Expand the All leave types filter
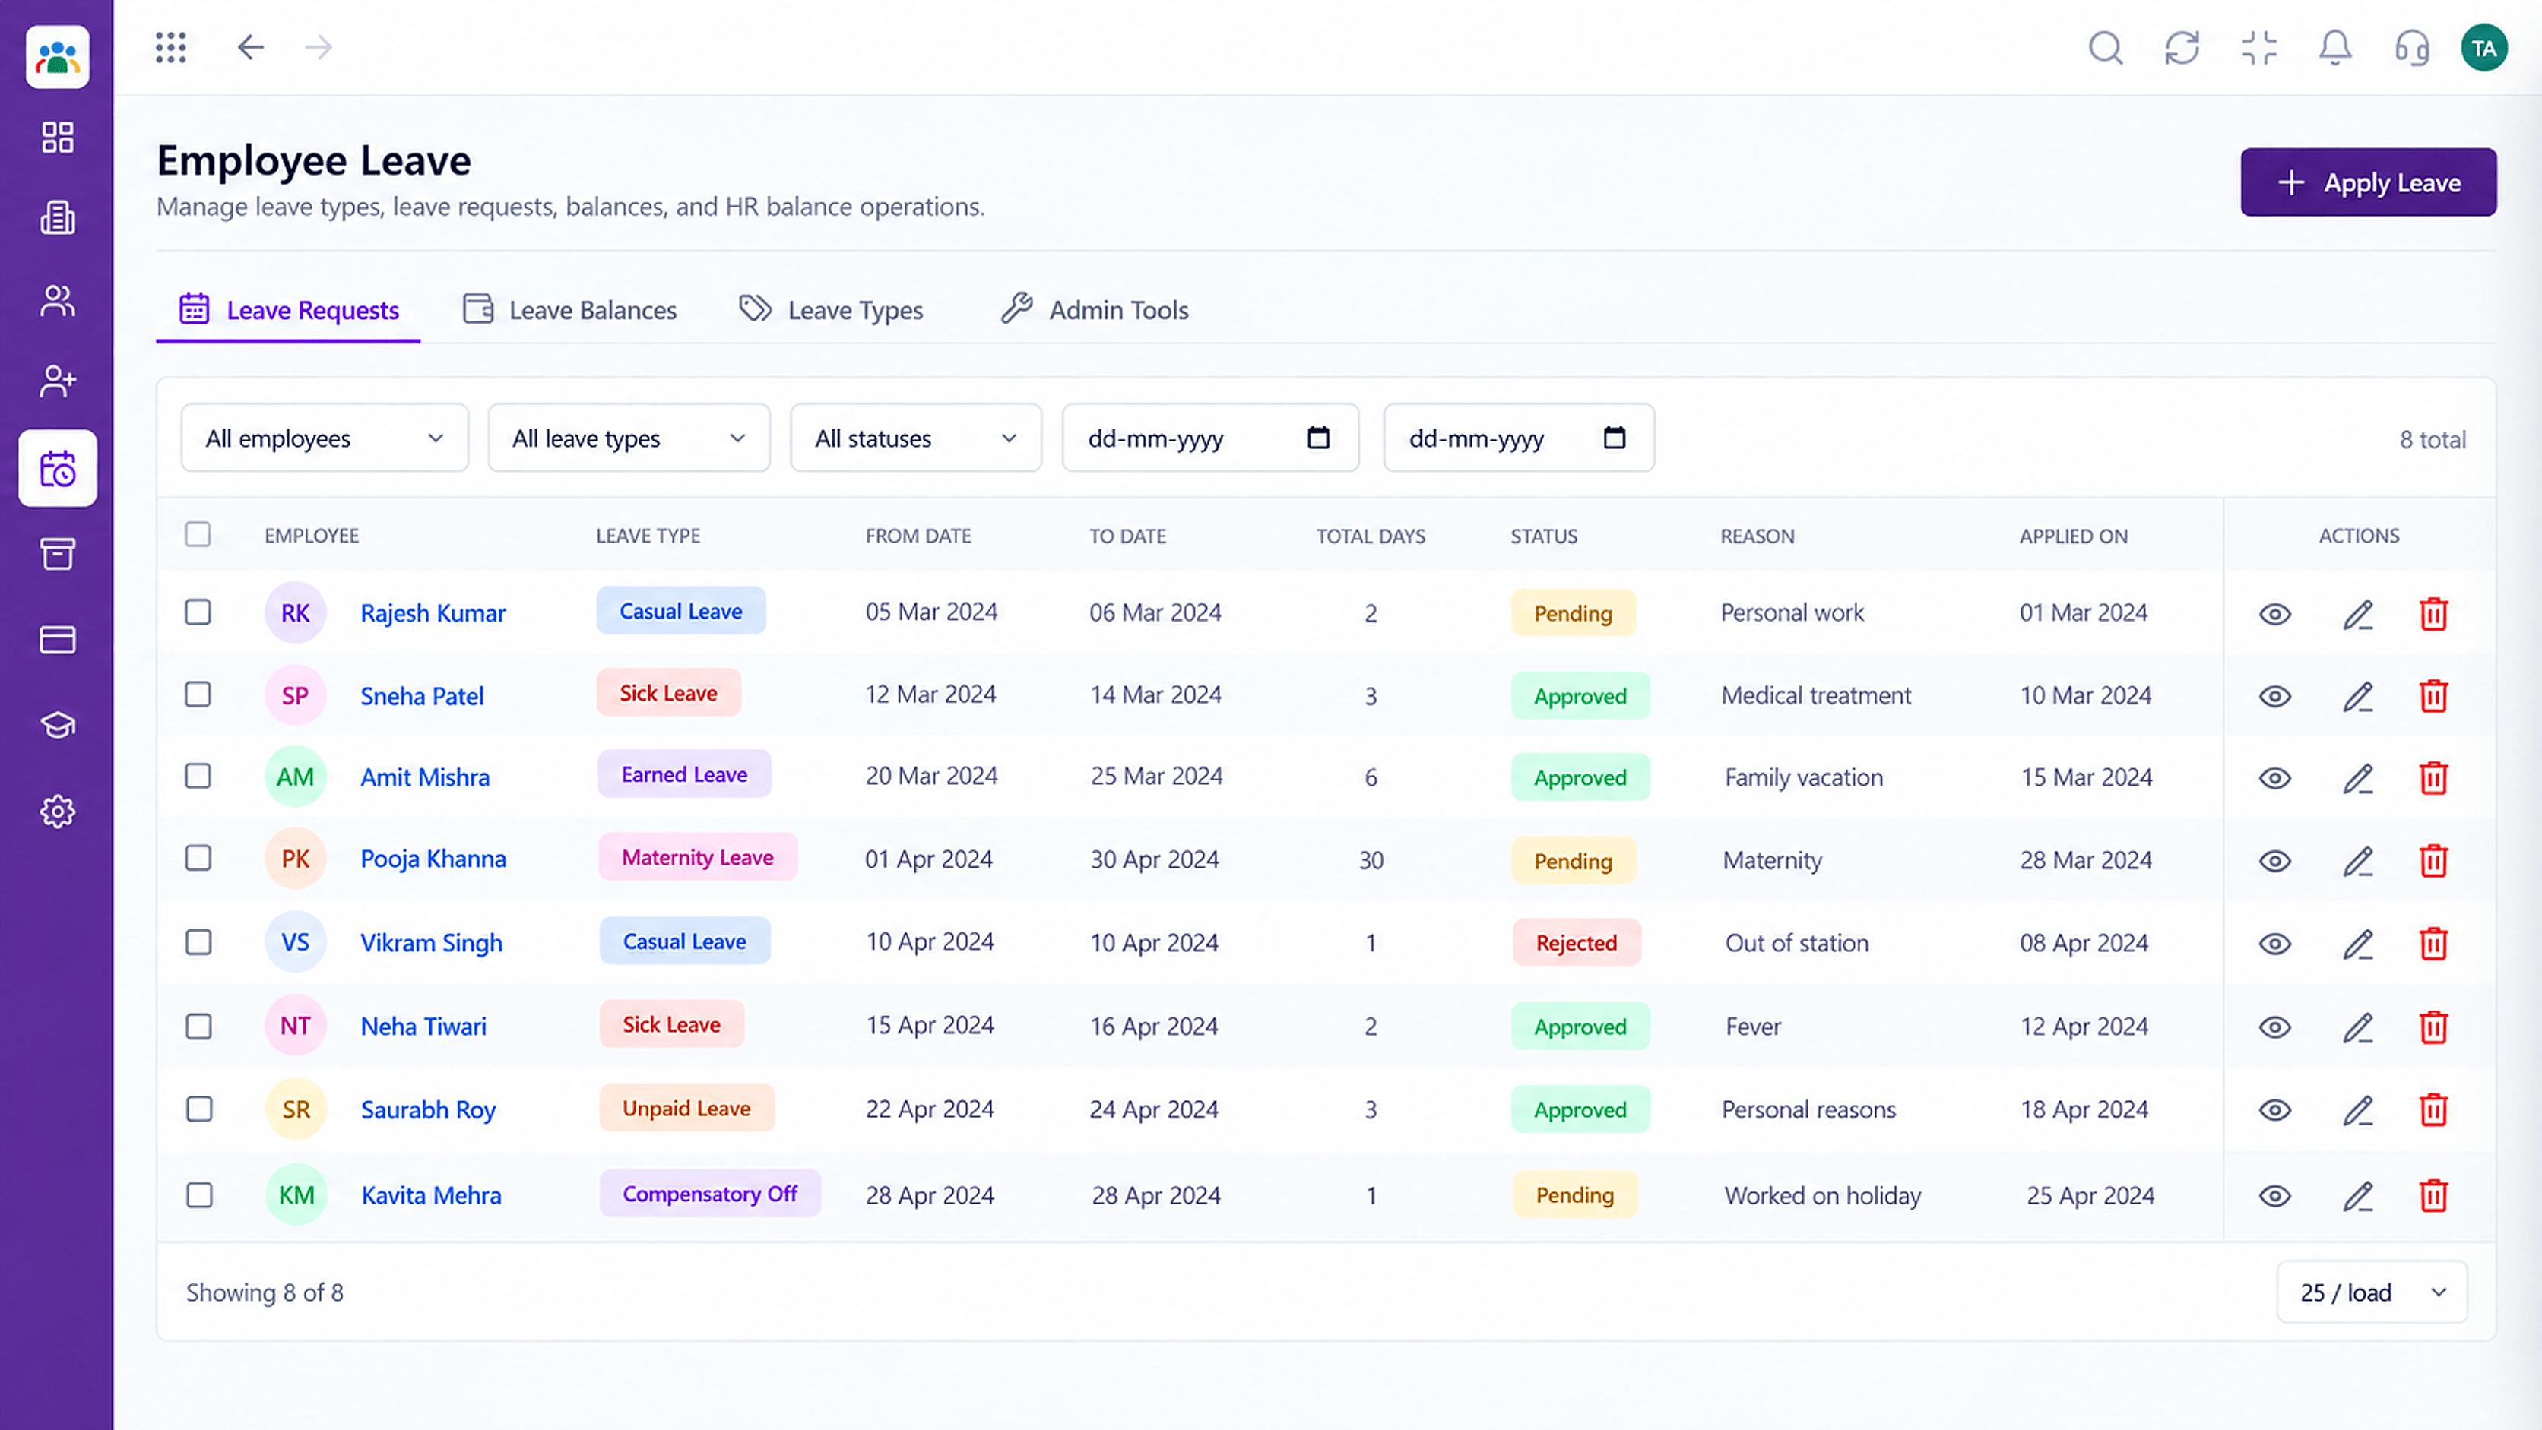Screen dimensions: 2542x1430 coord(629,438)
